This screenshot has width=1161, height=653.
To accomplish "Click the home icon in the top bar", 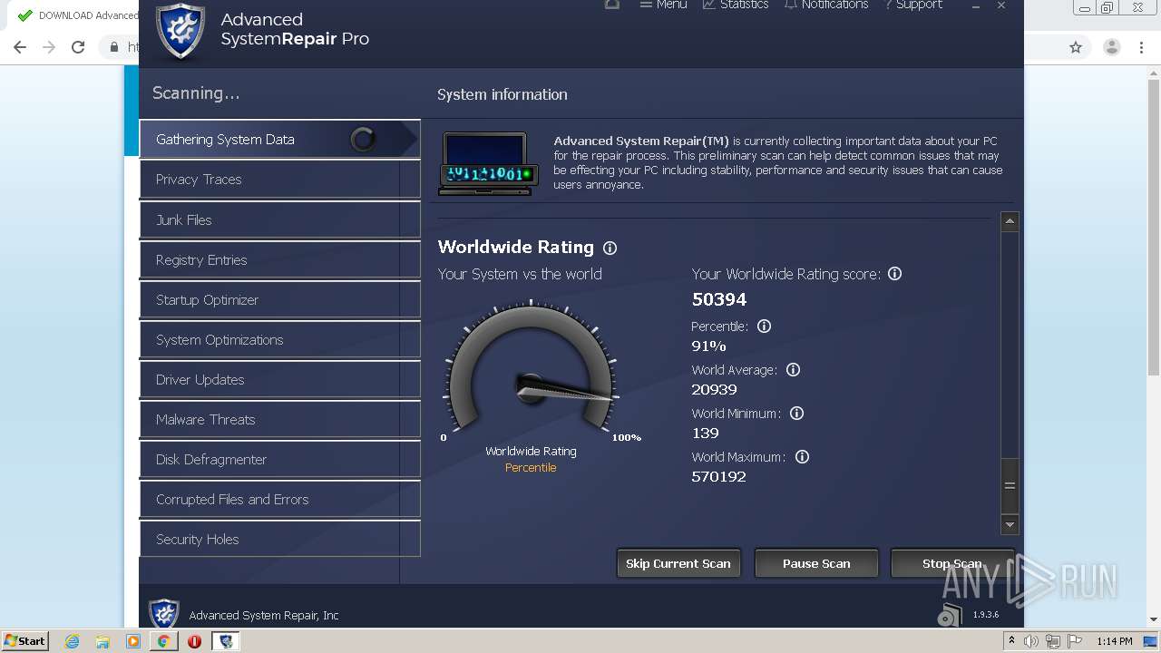I will [612, 4].
